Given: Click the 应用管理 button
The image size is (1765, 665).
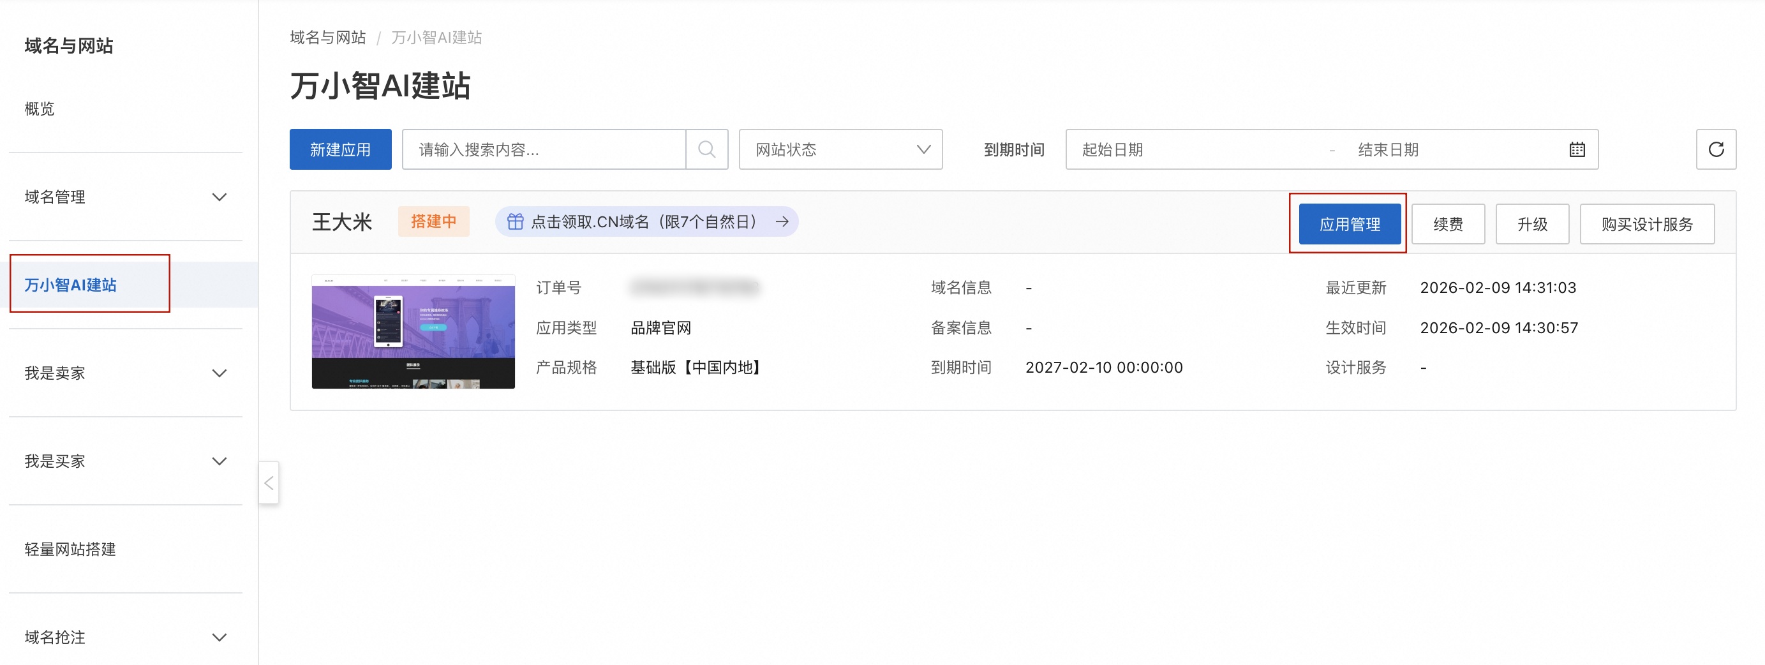Looking at the screenshot, I should tap(1349, 224).
